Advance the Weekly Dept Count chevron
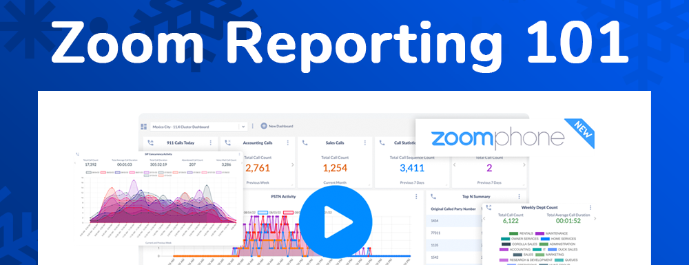The height and width of the screenshot is (265, 689). pyautogui.click(x=595, y=218)
